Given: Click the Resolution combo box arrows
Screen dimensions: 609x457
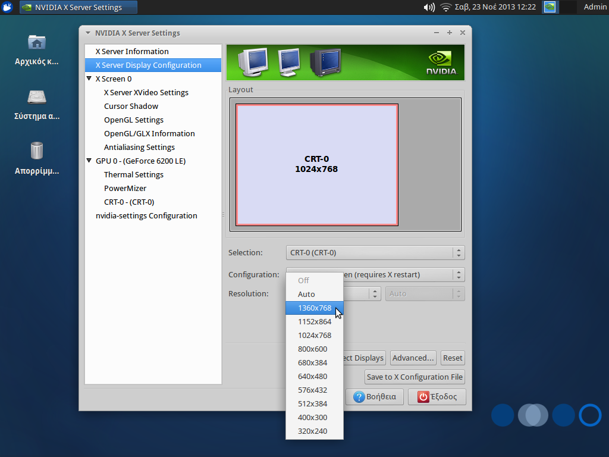Looking at the screenshot, I should tap(375, 294).
